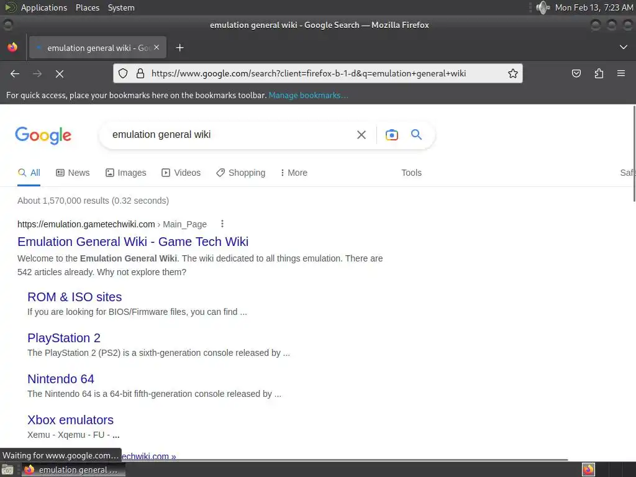636x477 pixels.
Task: Stop loading the page
Action: pos(60,74)
